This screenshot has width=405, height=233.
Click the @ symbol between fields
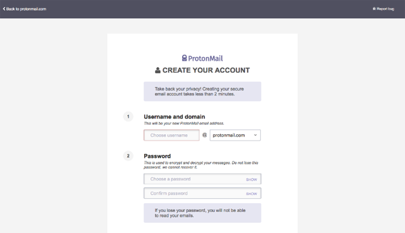click(204, 135)
